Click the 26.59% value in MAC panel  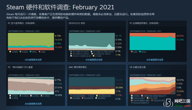click(119, 88)
